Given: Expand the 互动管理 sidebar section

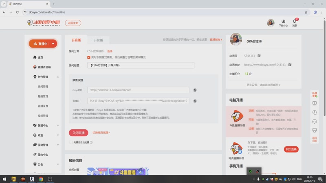Looking at the screenshot, I should [58, 145].
